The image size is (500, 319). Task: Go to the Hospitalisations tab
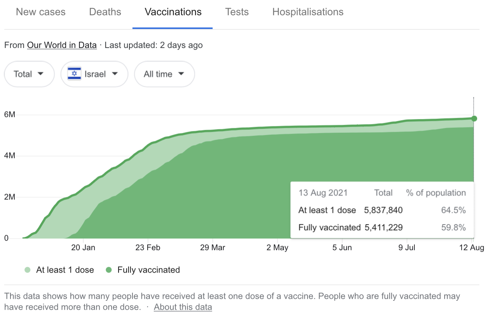coord(308,12)
